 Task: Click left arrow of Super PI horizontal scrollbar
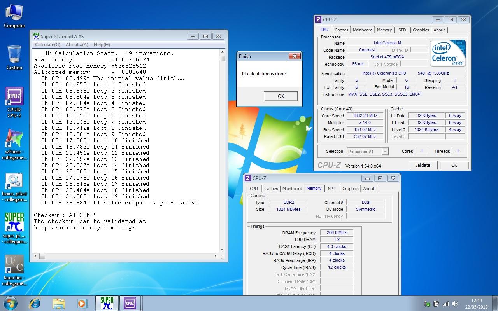[36, 256]
